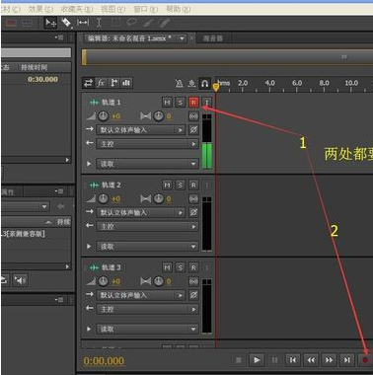Click Track 1 volume knob

coord(104,115)
